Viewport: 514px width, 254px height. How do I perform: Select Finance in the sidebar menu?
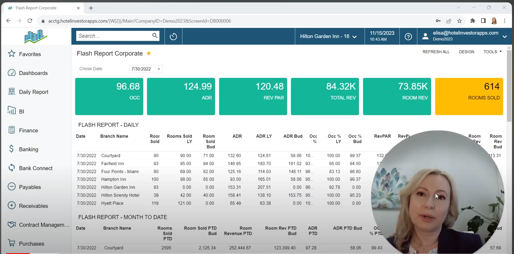click(x=29, y=130)
